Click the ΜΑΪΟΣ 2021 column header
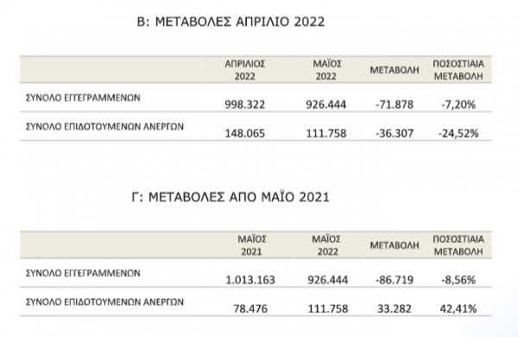The width and height of the screenshot is (518, 337). [x=252, y=245]
